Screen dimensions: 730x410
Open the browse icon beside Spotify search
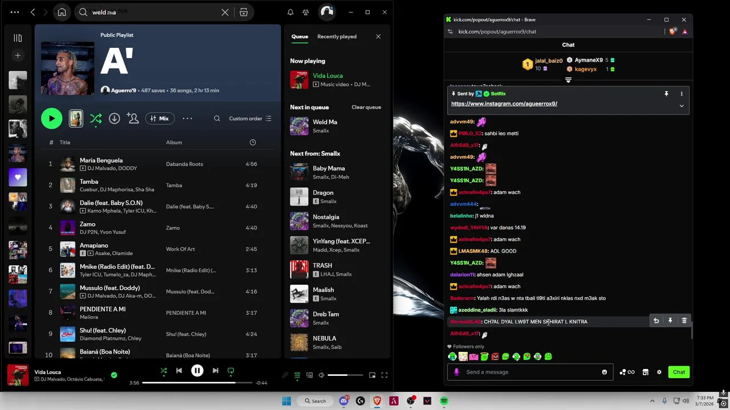244,12
